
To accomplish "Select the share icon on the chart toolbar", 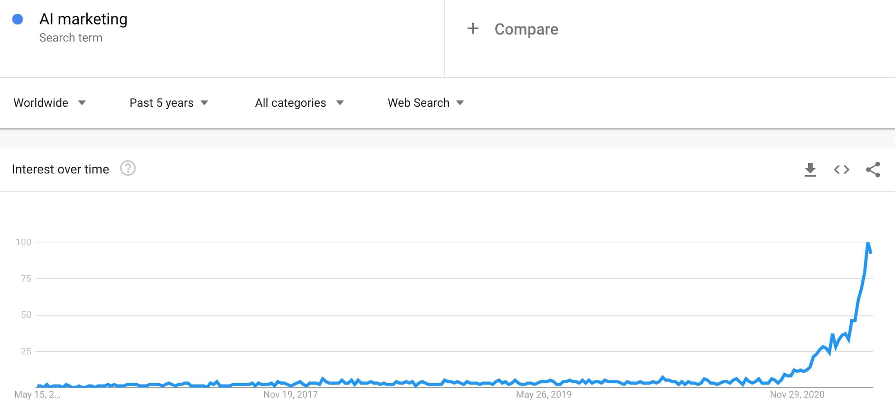I will 873,169.
